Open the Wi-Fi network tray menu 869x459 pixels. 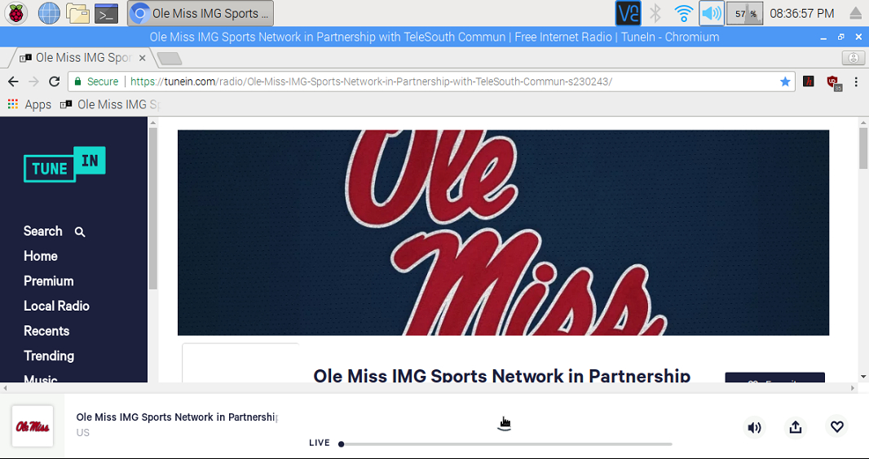tap(684, 13)
